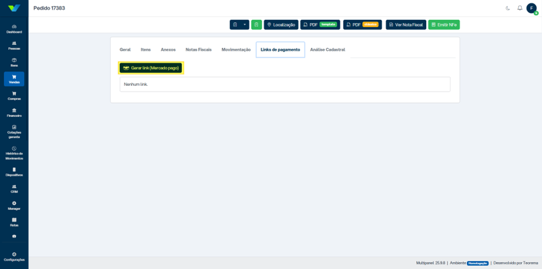The width and height of the screenshot is (542, 269).
Task: Open Dispositivos in the sidebar
Action: (14, 172)
